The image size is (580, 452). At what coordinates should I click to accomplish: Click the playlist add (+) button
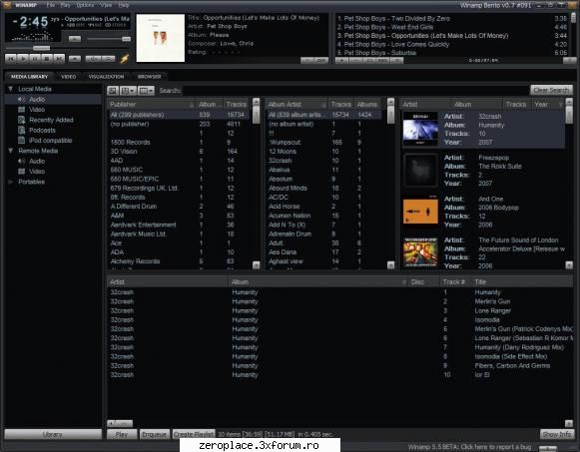pyautogui.click(x=341, y=60)
